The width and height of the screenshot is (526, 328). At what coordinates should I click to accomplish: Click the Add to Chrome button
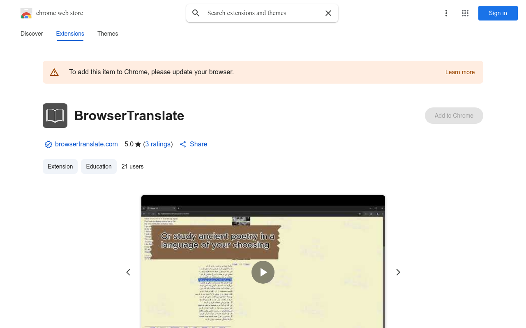pos(454,116)
